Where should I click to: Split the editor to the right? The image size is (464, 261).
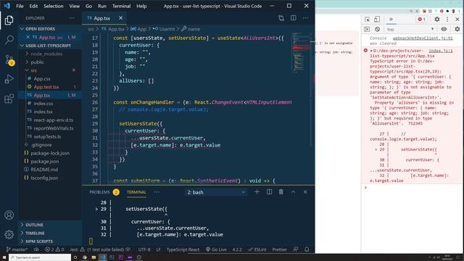(x=293, y=18)
